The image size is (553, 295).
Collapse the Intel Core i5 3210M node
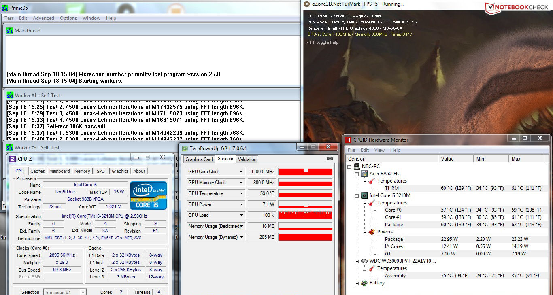click(x=357, y=195)
